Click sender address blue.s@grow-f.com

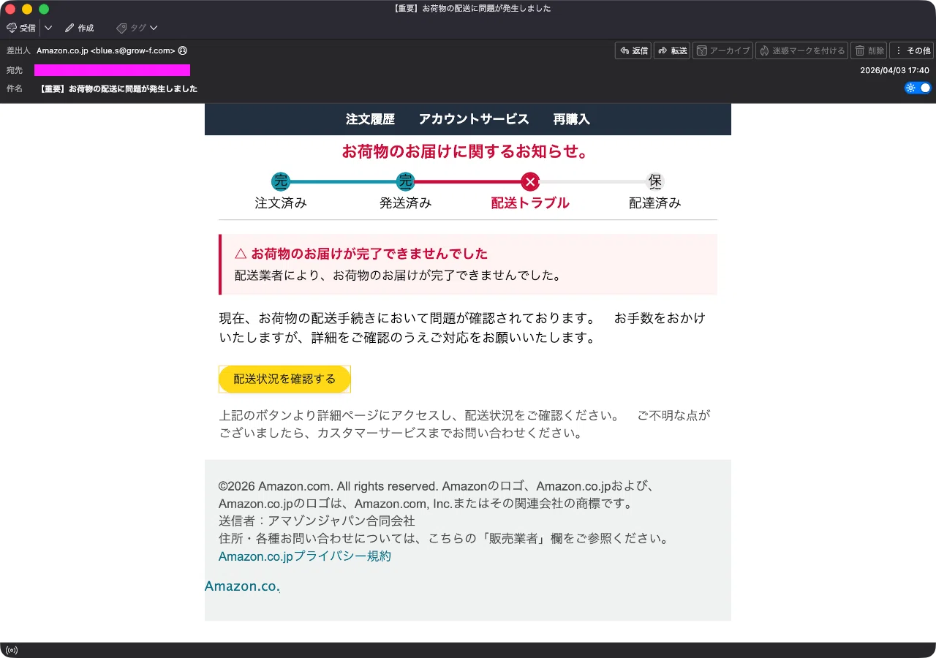132,50
